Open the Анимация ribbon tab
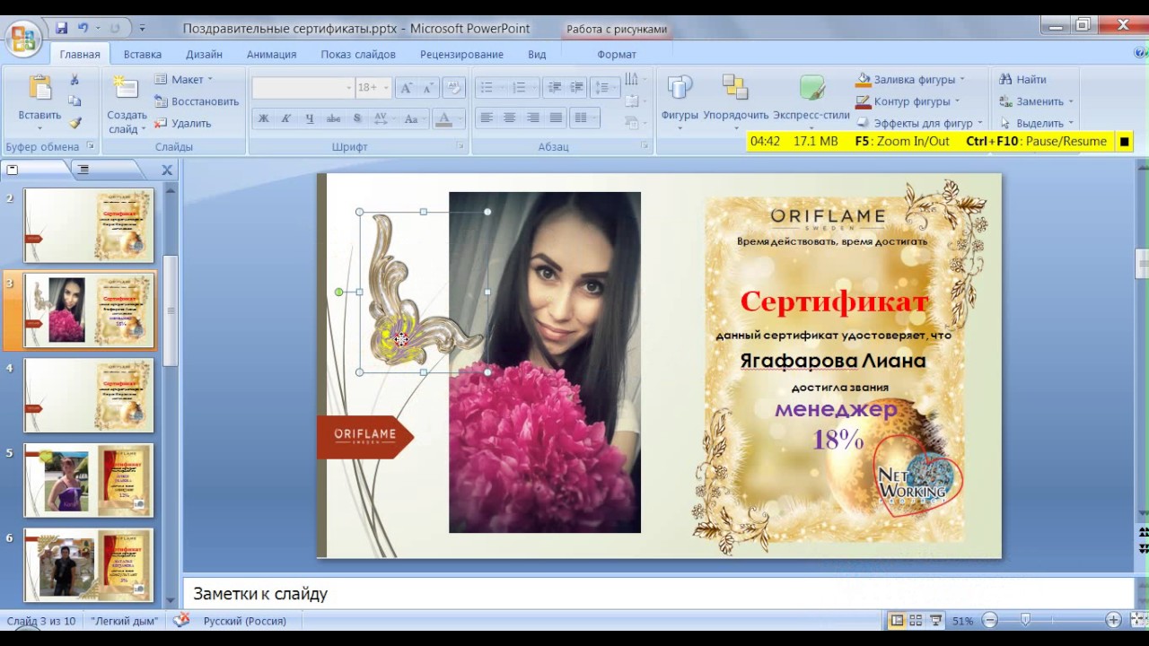 coord(271,54)
